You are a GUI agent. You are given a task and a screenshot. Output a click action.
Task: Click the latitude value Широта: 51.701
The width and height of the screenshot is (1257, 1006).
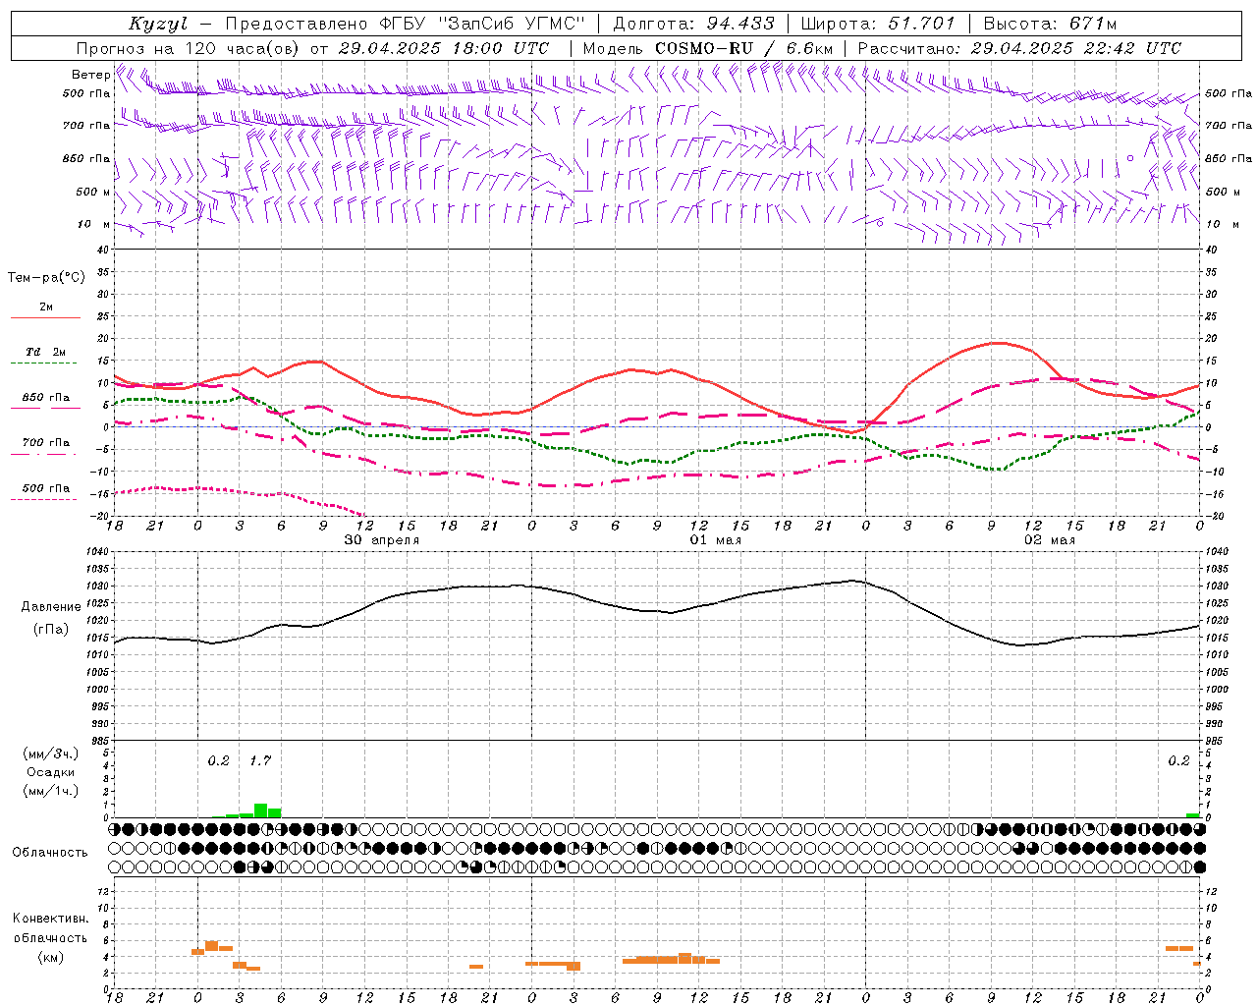click(878, 24)
